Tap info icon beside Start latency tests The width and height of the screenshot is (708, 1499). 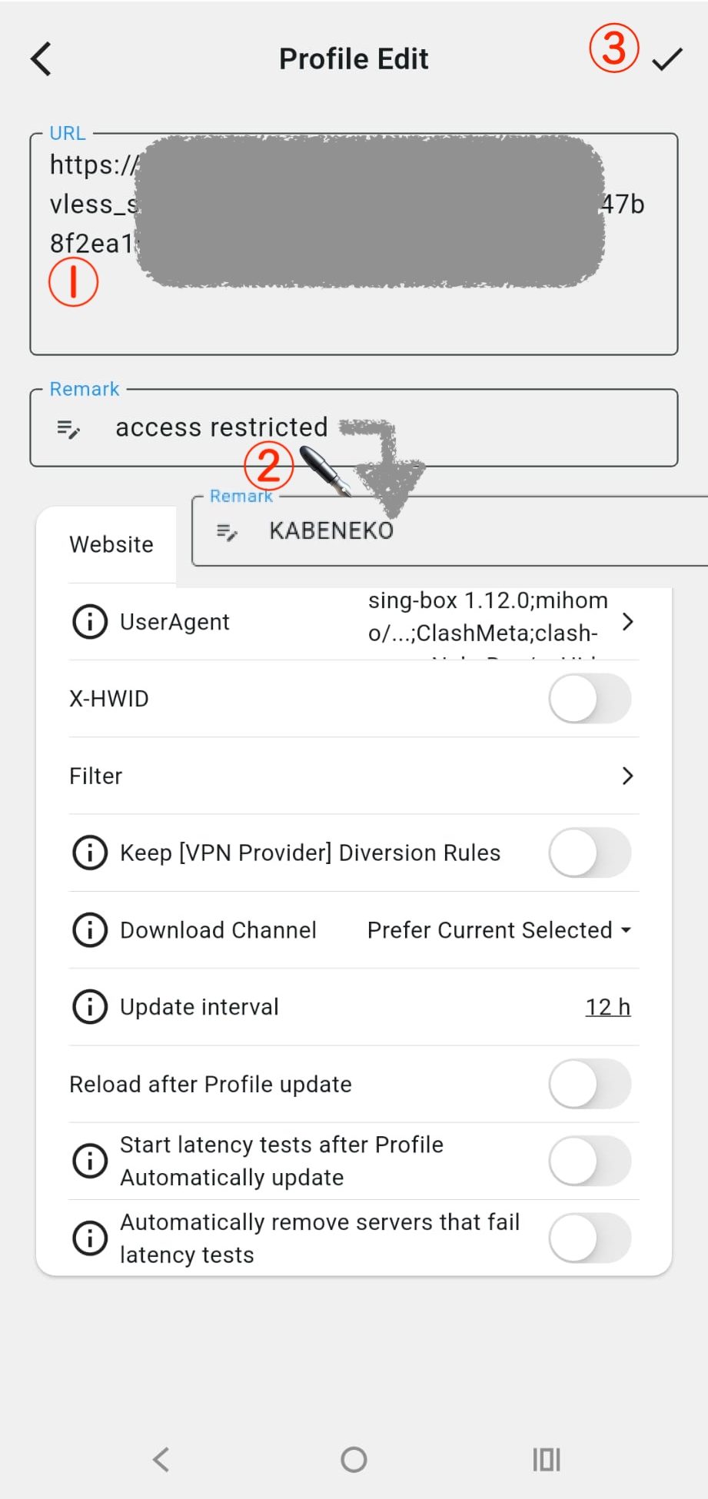(x=90, y=1161)
